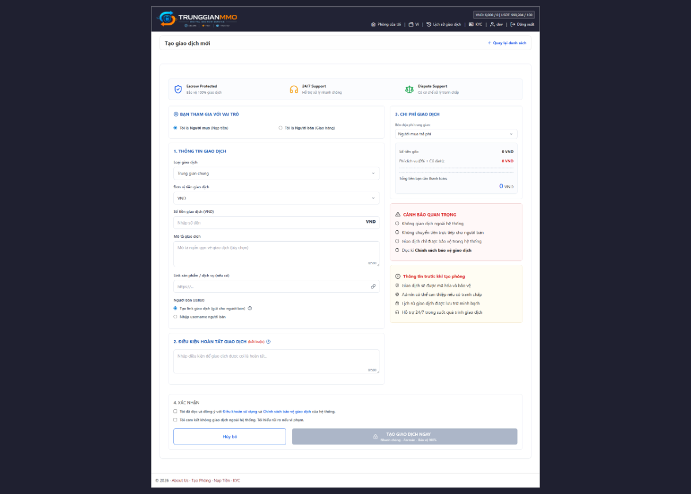Click the Hủy bỏ button

(230, 436)
